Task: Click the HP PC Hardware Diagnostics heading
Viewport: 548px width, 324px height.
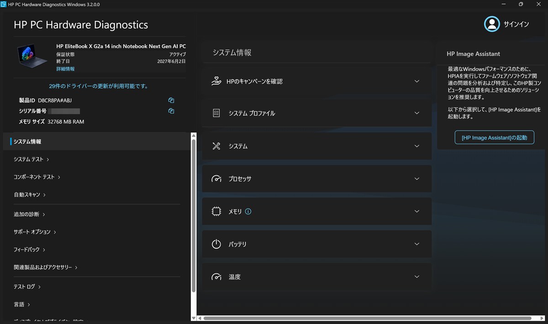Action: point(81,25)
